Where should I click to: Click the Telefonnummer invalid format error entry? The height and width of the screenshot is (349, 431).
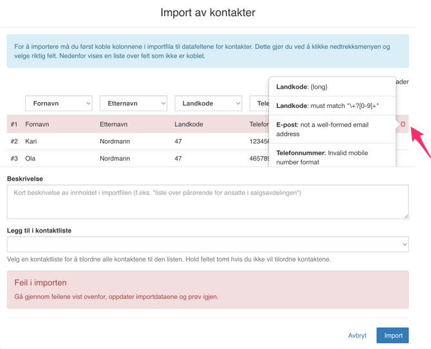[331, 157]
